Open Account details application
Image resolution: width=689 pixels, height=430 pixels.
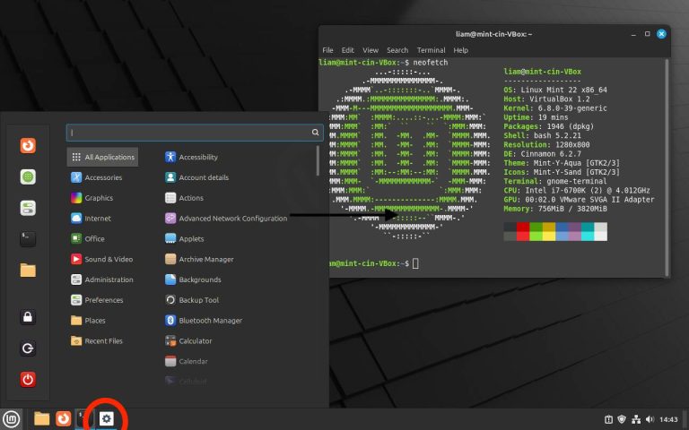tap(196, 177)
